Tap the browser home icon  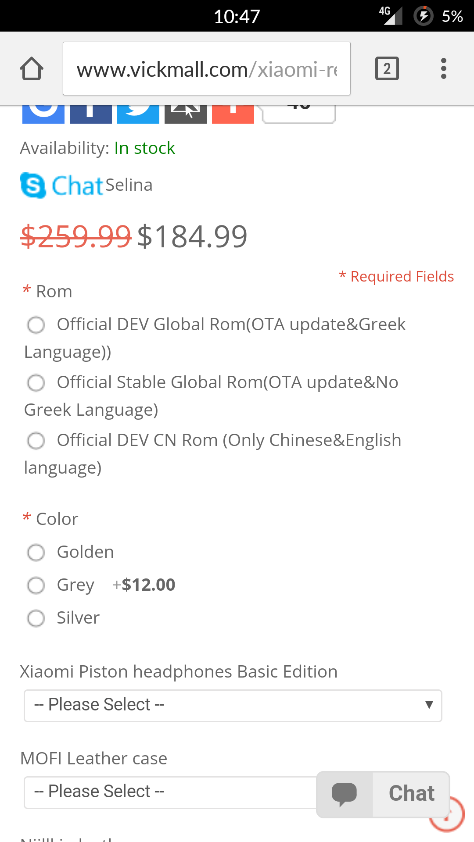pyautogui.click(x=32, y=69)
